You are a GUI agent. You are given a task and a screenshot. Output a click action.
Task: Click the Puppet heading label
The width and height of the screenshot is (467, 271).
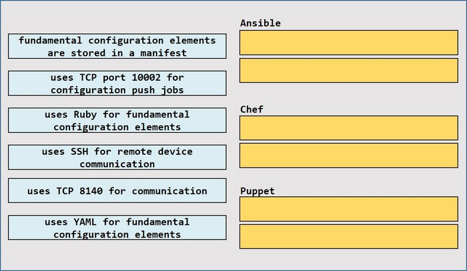(x=258, y=191)
